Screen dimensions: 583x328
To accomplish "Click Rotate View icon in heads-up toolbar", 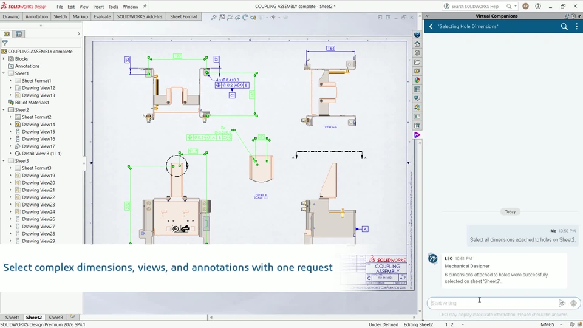I will point(245,17).
